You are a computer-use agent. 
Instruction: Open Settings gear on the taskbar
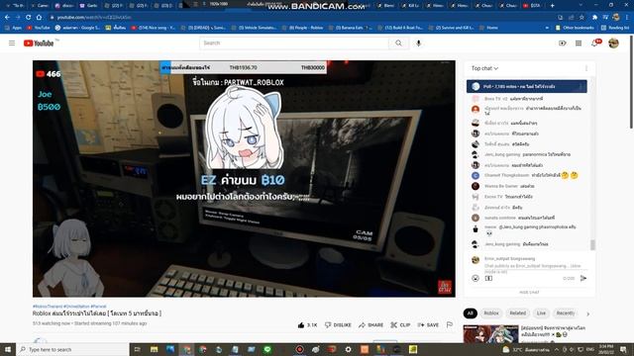(348, 349)
